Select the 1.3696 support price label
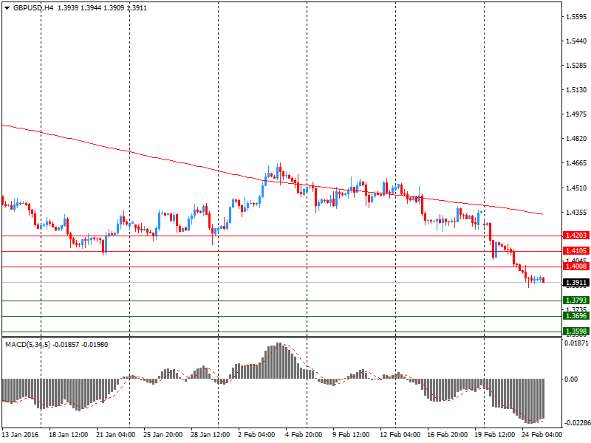The height and width of the screenshot is (443, 591). (x=576, y=316)
